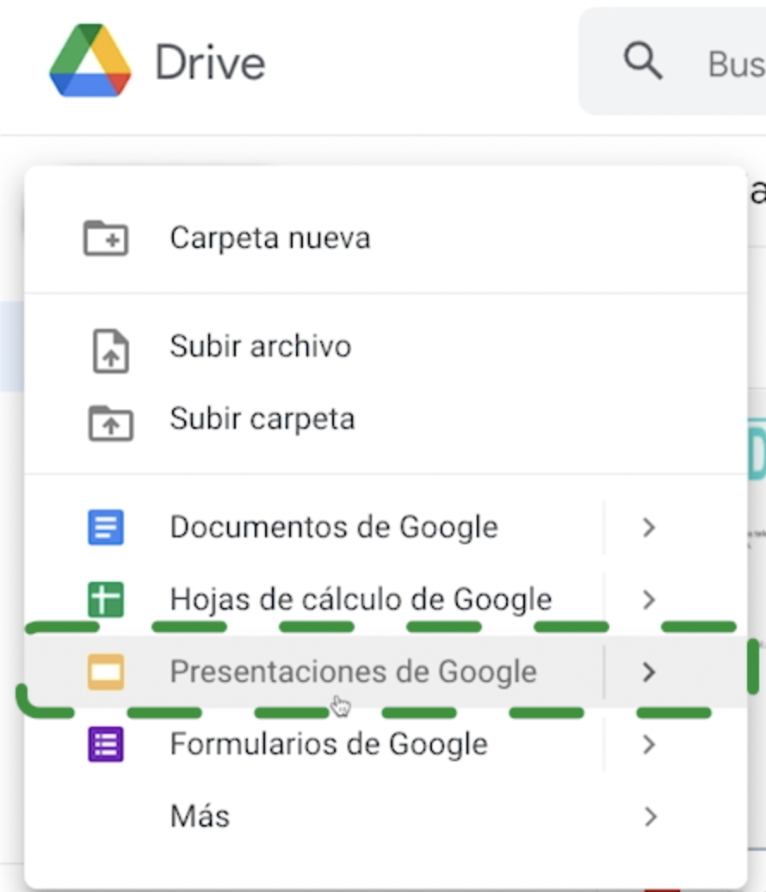Open the search magnifier icon
Viewport: 766px width, 892px height.
tap(641, 60)
